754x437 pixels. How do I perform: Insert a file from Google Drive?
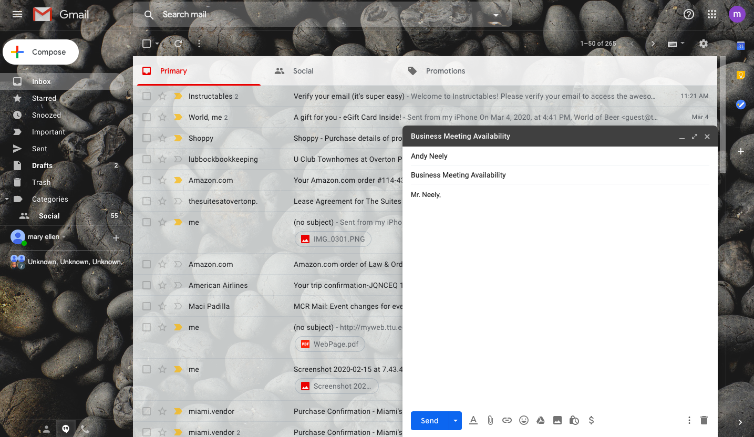tap(541, 420)
